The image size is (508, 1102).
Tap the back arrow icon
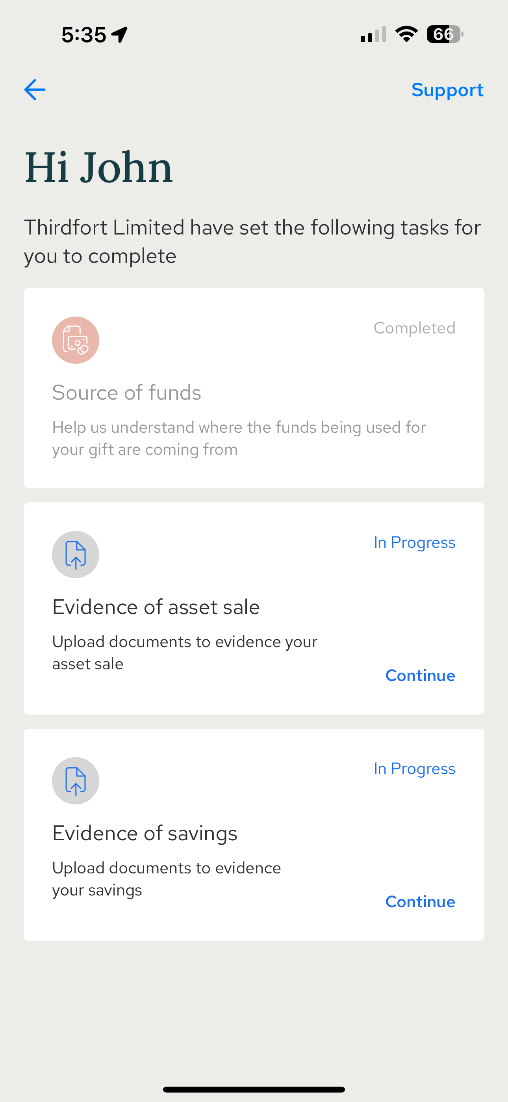pyautogui.click(x=35, y=90)
